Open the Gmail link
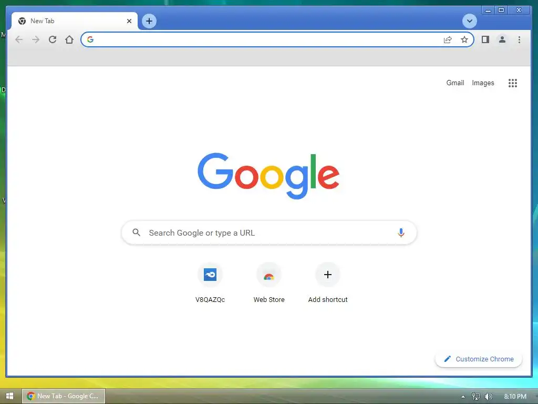 coord(455,83)
